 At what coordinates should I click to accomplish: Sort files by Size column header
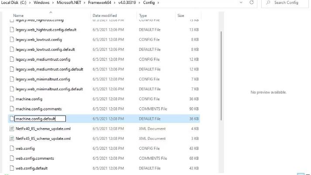pos(181,15)
